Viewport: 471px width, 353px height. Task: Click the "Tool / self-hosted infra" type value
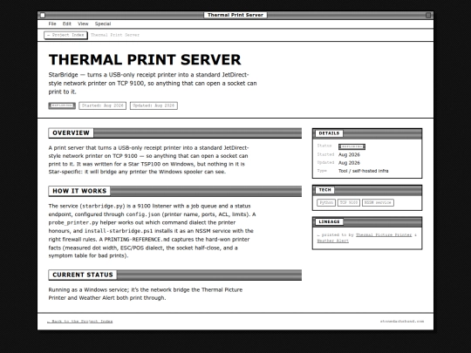[363, 171]
